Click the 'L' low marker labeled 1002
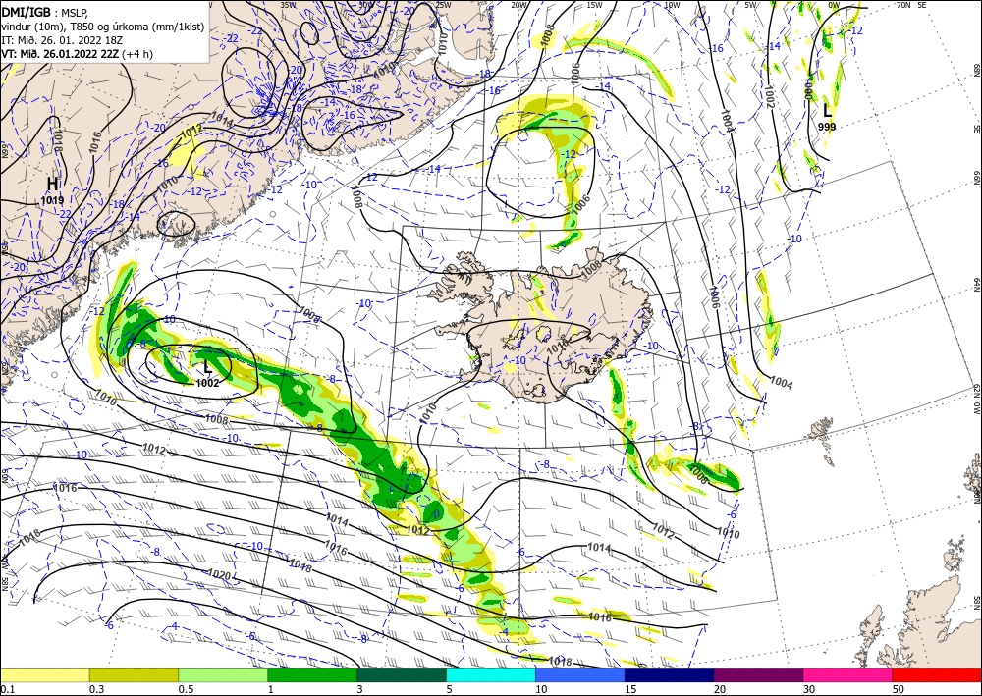The height and width of the screenshot is (696, 982). 208,367
